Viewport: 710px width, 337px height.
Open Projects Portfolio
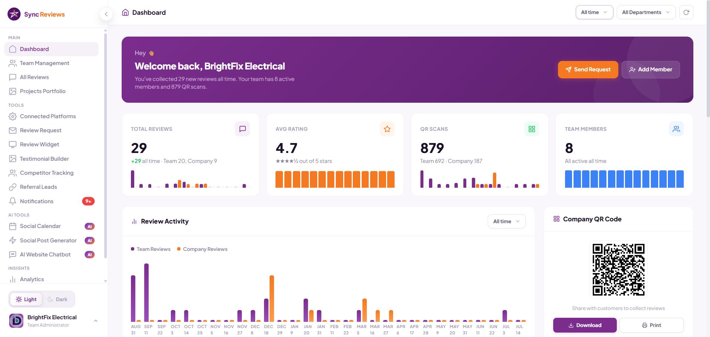(x=51, y=91)
